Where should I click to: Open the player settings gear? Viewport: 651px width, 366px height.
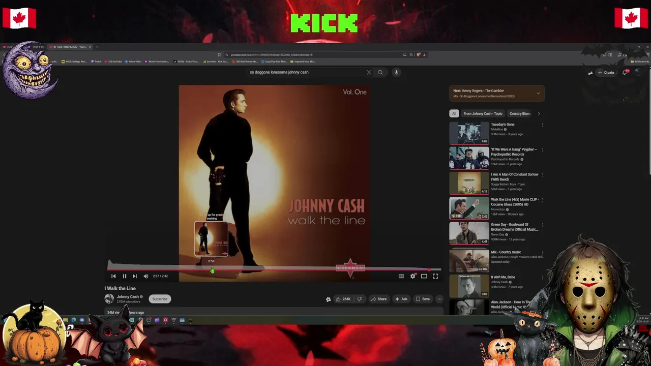click(x=412, y=276)
